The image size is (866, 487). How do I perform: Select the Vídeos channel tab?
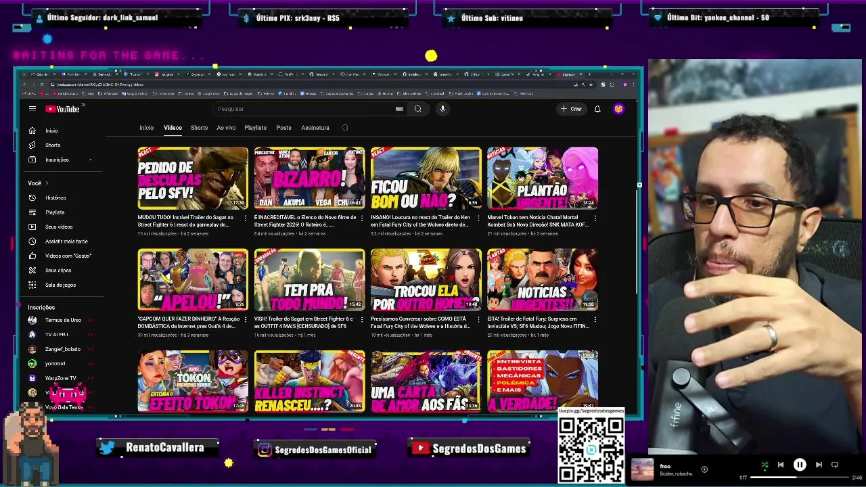pos(173,128)
